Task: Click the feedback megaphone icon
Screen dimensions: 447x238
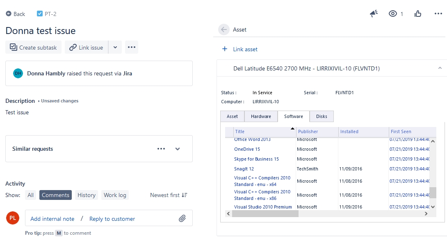Action: [x=373, y=14]
